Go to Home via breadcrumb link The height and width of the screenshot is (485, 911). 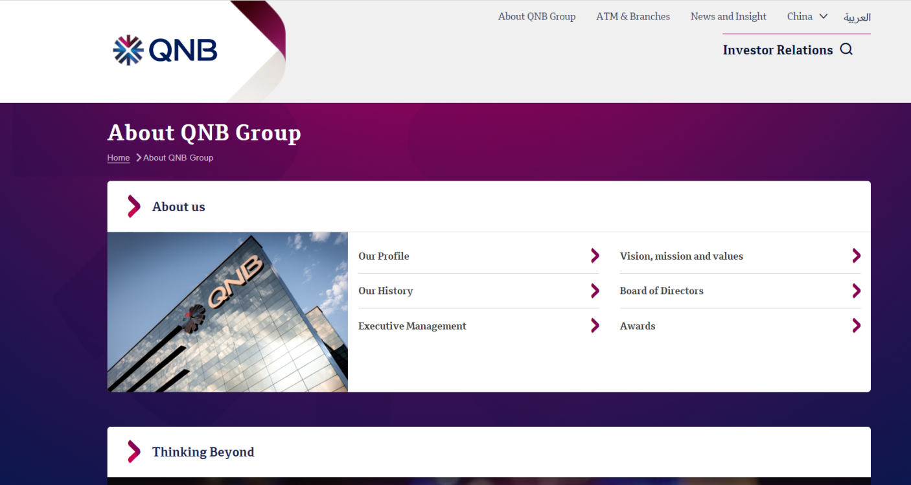(119, 158)
